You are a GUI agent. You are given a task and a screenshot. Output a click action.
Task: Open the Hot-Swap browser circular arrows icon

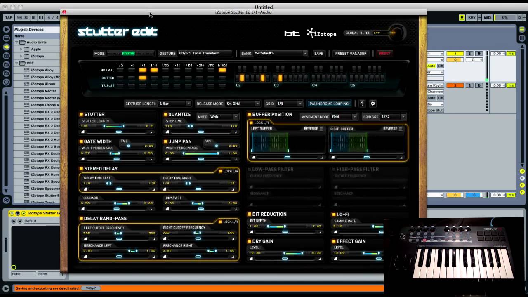pos(6,82)
